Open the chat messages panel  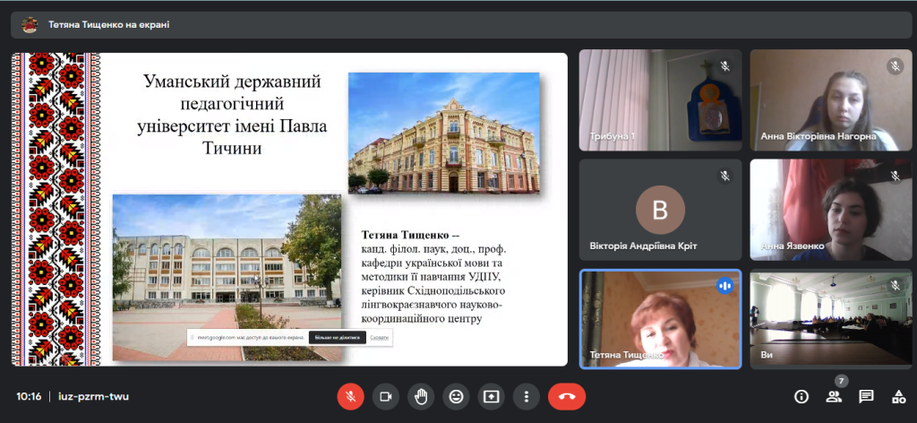click(866, 396)
